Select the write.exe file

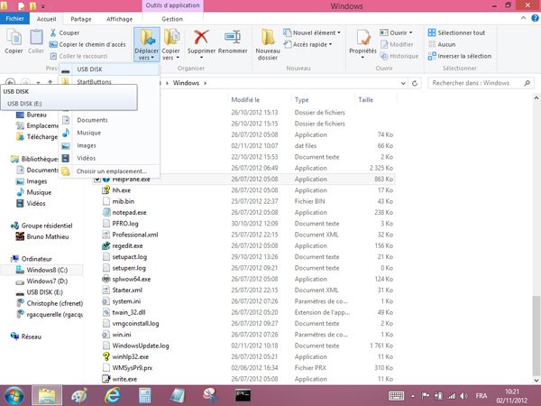(124, 379)
